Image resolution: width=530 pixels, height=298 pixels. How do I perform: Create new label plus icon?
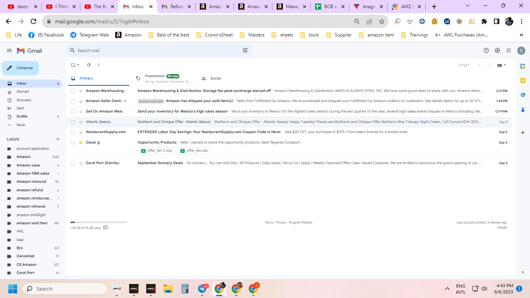57,139
